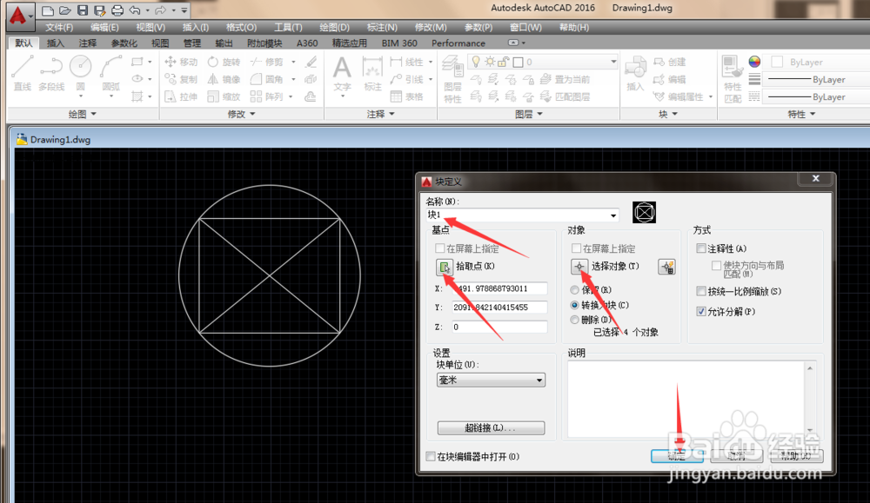Expand the Annotation (注释) panel flyout
This screenshot has width=870, height=503.
pyautogui.click(x=381, y=114)
